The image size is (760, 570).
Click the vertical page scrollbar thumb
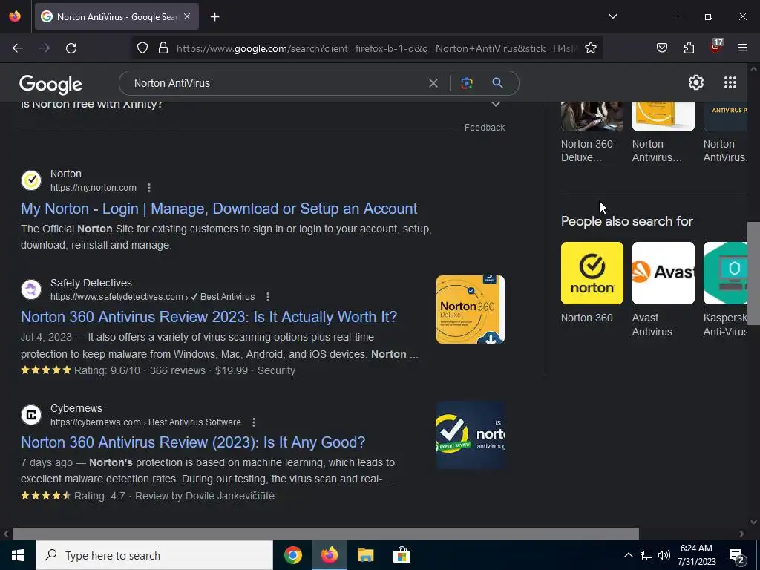pyautogui.click(x=753, y=273)
